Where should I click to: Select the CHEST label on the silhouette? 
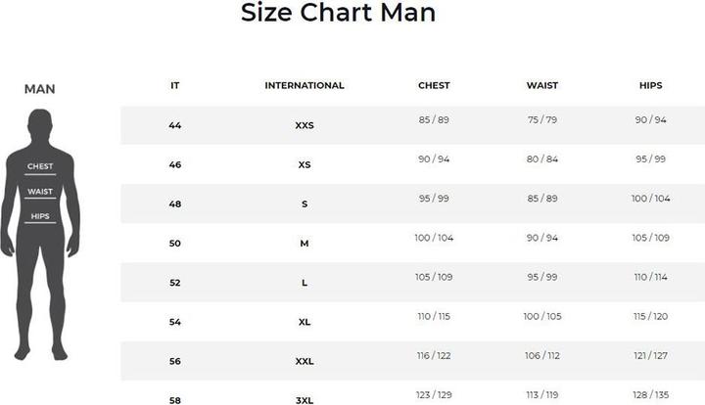point(40,166)
